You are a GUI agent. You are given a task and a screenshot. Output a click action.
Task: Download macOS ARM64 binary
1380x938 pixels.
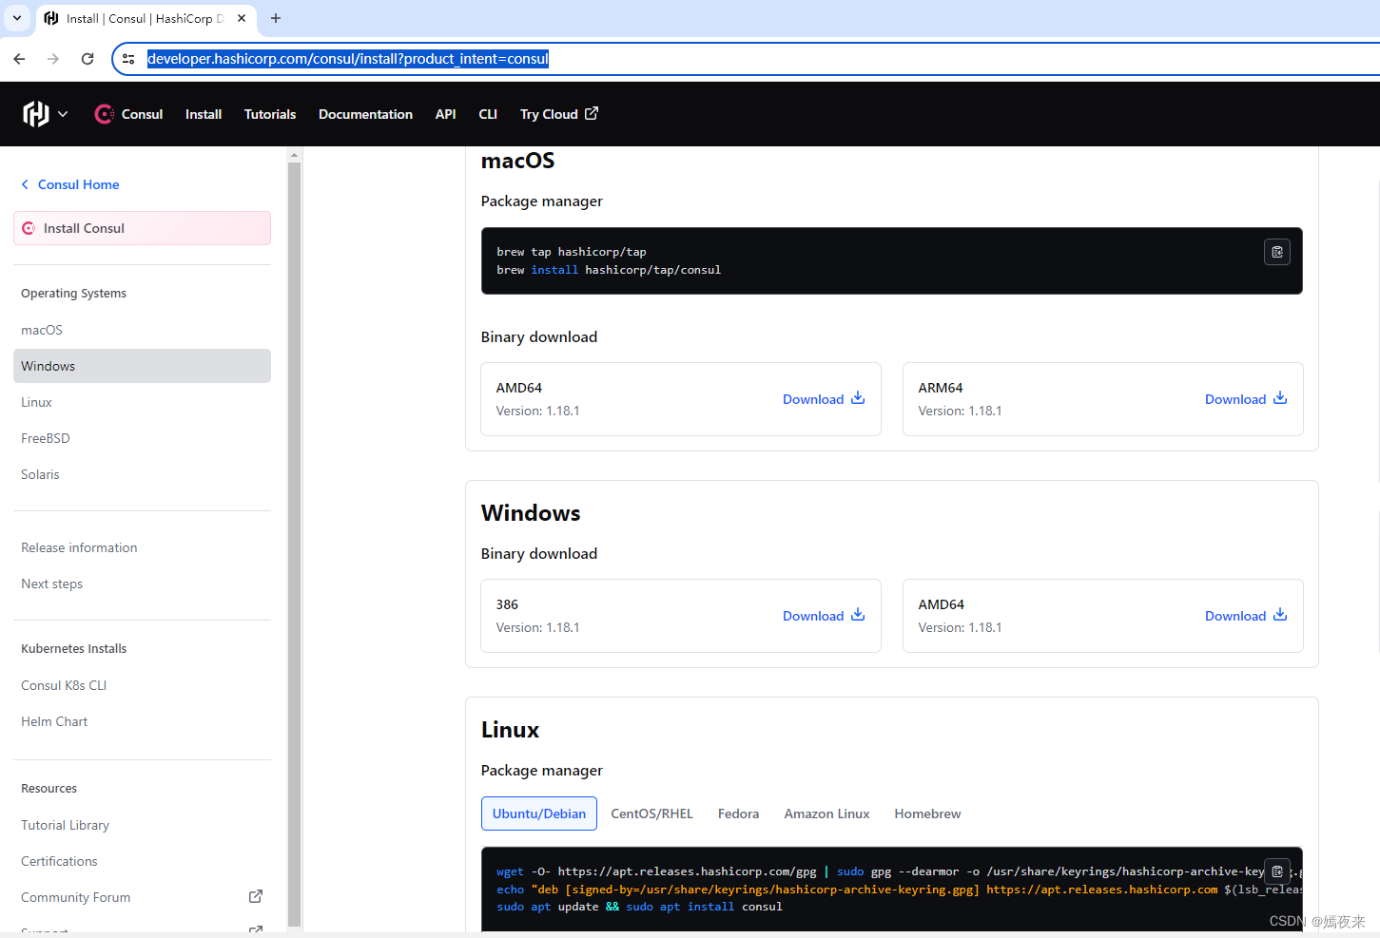[1246, 399]
